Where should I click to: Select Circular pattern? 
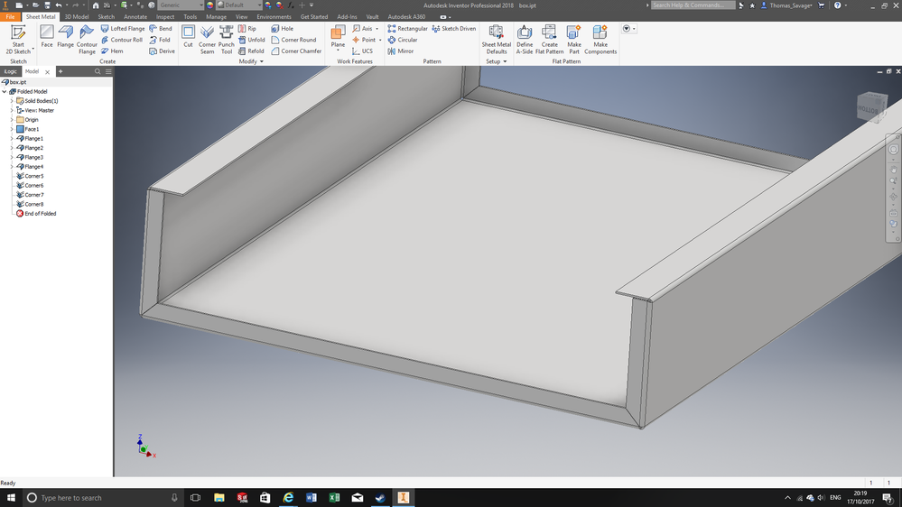(x=402, y=40)
